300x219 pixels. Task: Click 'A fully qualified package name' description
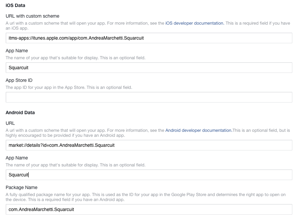click(146, 197)
